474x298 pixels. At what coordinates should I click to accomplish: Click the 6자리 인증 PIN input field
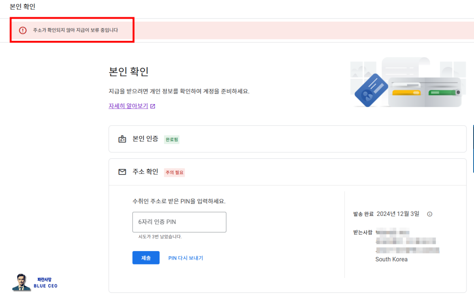(x=179, y=222)
